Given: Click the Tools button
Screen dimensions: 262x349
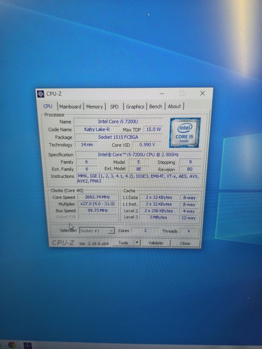Looking at the screenshot, I should point(123,243).
